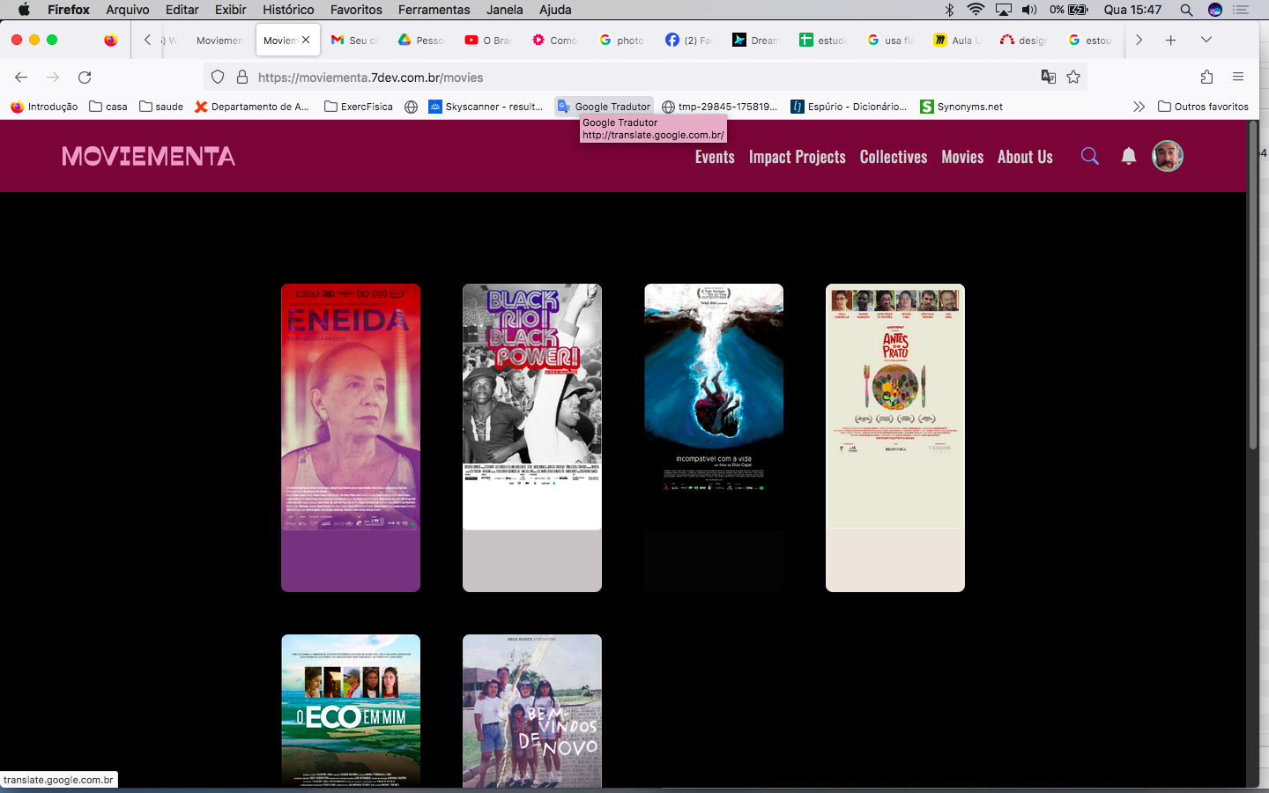Open the Firefox hamburger application menu
The height and width of the screenshot is (793, 1269).
tap(1238, 78)
